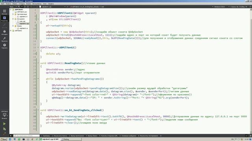Click the split editor icon at top right
This screenshot has height=141, width=252.
pyautogui.click(x=250, y=7)
